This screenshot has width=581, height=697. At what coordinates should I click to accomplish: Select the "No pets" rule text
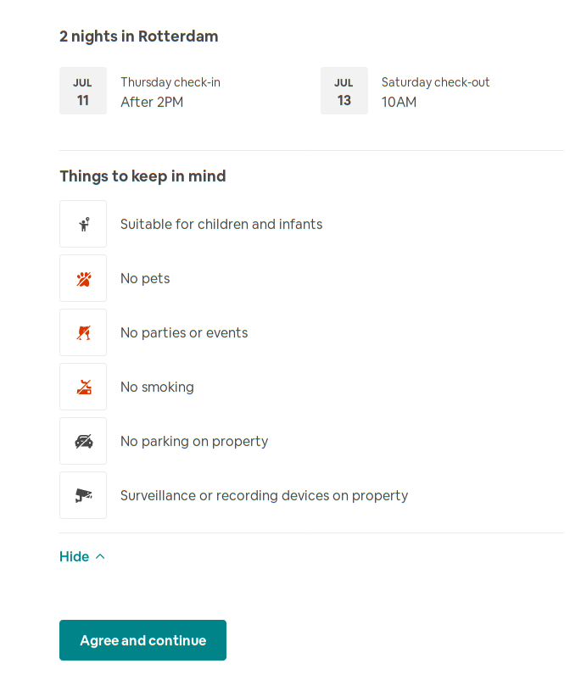[x=145, y=279]
